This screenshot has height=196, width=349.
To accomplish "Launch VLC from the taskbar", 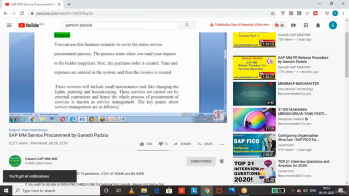I will pyautogui.click(x=131, y=191).
